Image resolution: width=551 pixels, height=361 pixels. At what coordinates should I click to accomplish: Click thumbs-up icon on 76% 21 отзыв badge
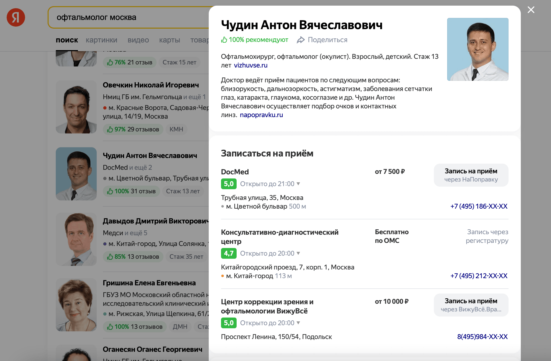click(110, 62)
